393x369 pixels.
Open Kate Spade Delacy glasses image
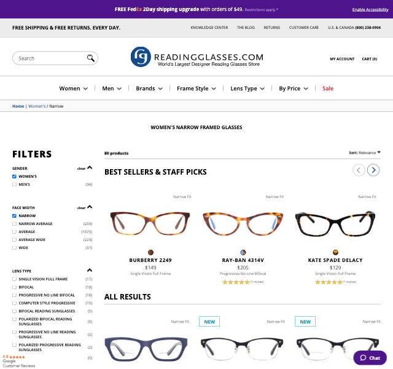[335, 224]
